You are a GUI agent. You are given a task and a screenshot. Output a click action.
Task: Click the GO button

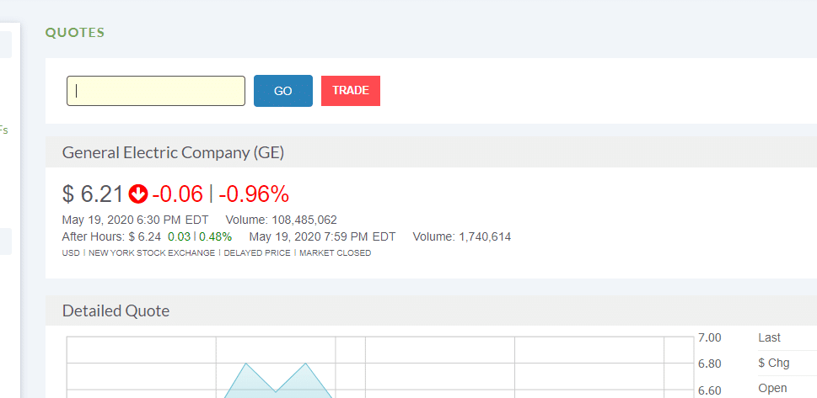coord(283,91)
